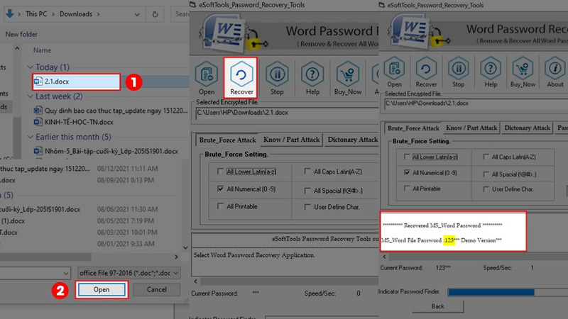Select the 2.1.docx file

76,82
